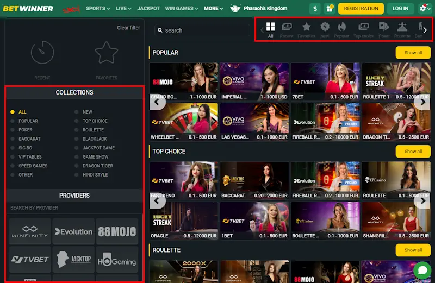This screenshot has width=435, height=283.
Task: Filter by TVBET provider logo
Action: (x=30, y=260)
